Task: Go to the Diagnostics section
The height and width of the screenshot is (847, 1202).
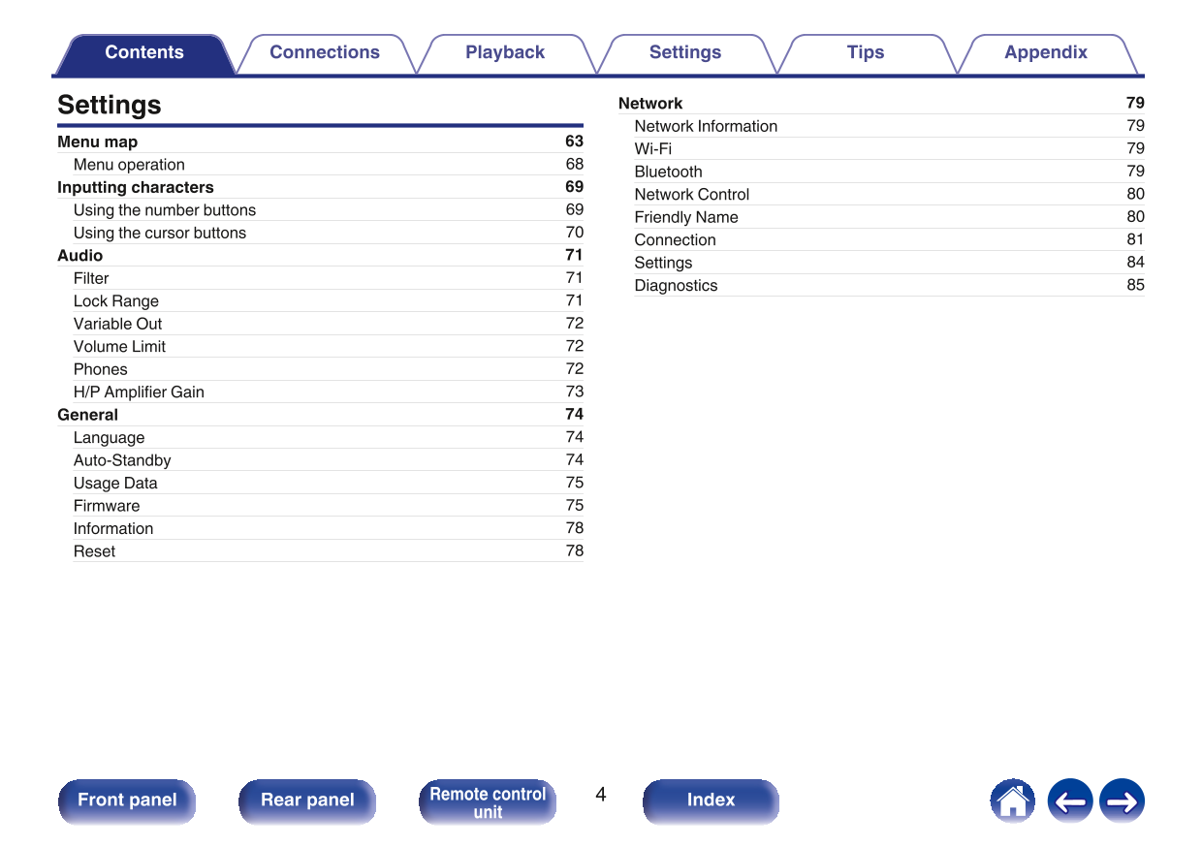Action: [x=676, y=285]
